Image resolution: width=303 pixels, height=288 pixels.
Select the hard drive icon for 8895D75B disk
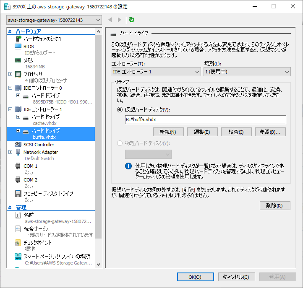[26, 96]
